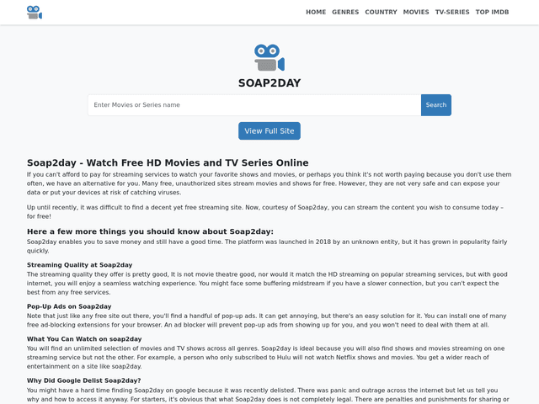Click the 'Streaming Quality at Soap2day' subheading
The image size is (539, 404).
80,265
